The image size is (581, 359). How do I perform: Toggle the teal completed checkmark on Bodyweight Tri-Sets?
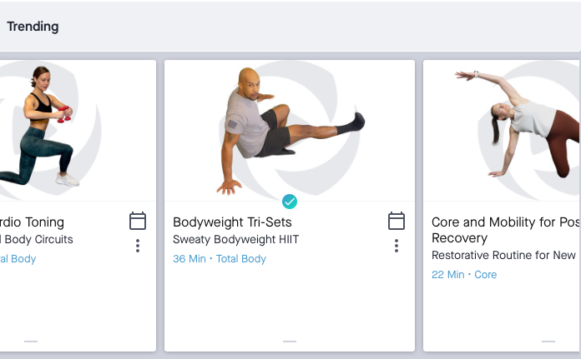[x=290, y=202]
